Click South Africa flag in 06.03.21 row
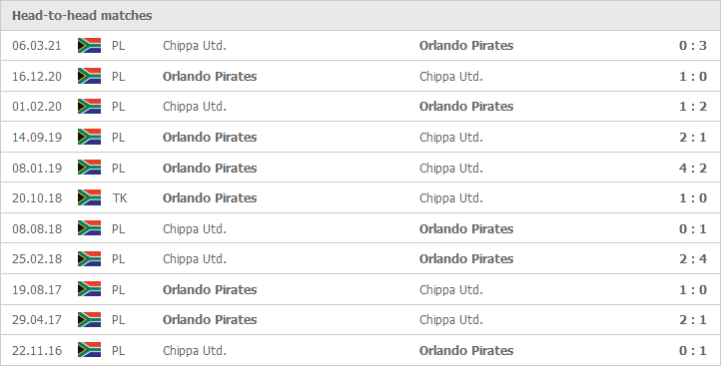 [x=89, y=46]
